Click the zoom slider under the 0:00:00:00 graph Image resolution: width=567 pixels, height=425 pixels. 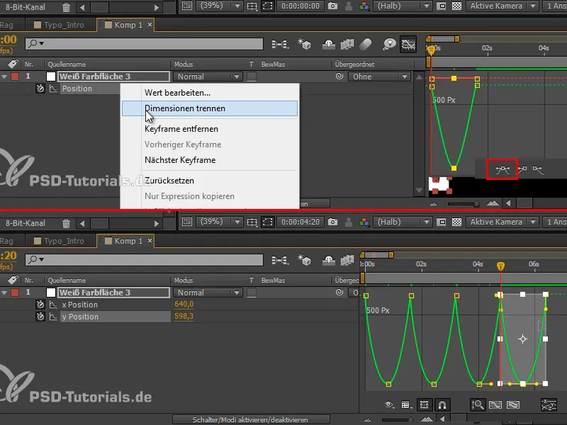click(x=464, y=204)
